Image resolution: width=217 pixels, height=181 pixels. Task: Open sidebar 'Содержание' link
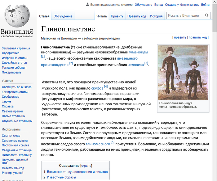11,53
